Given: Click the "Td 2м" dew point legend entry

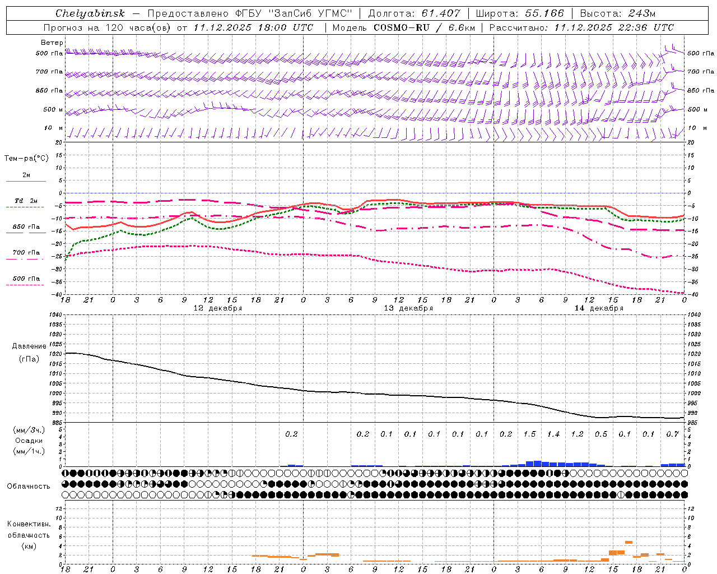Looking at the screenshot, I should tap(26, 201).
